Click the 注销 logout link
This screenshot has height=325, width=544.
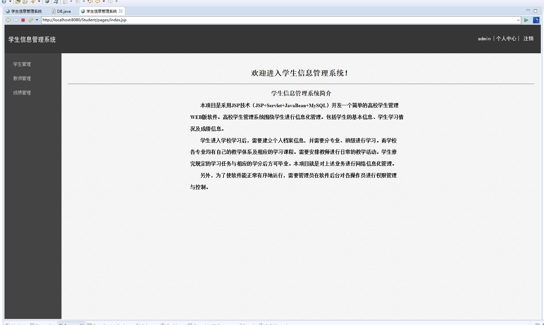point(528,38)
